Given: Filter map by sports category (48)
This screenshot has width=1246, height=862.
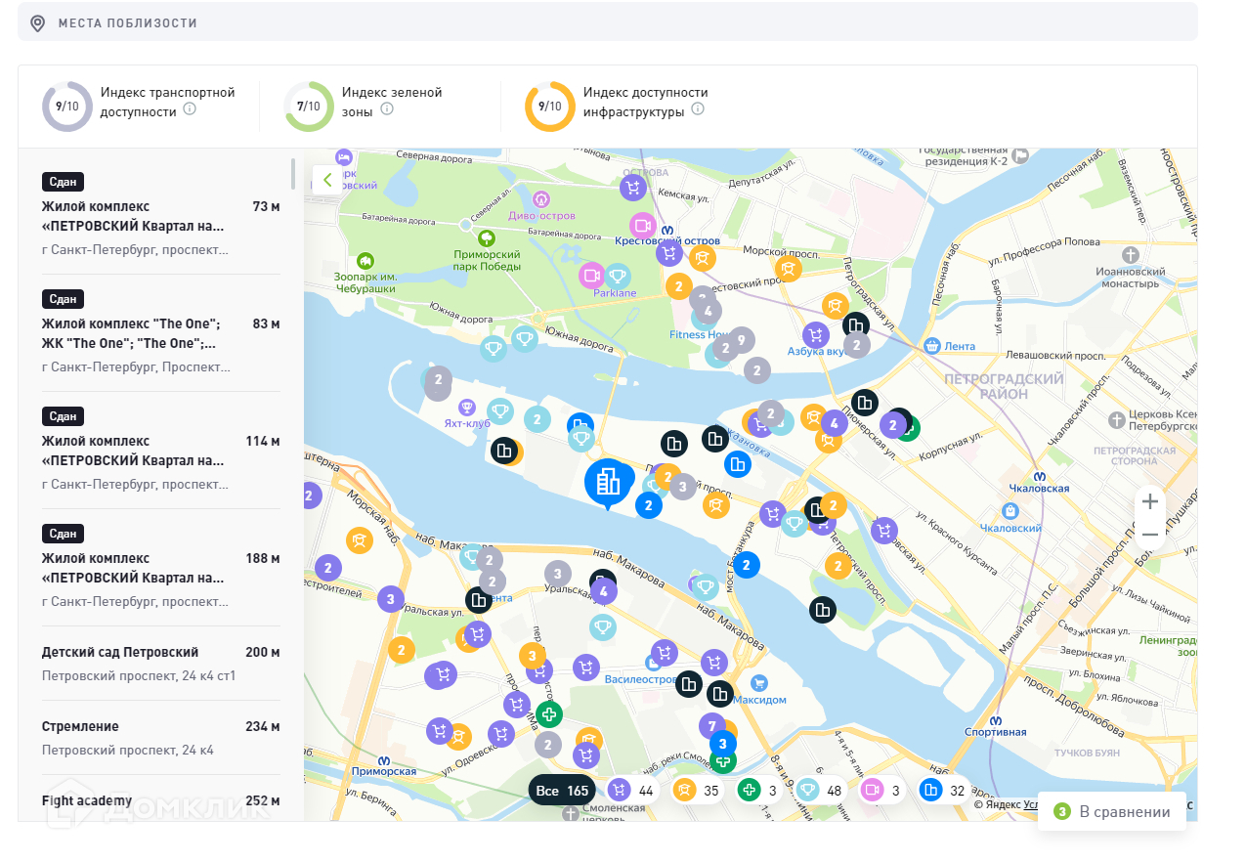Looking at the screenshot, I should [821, 790].
